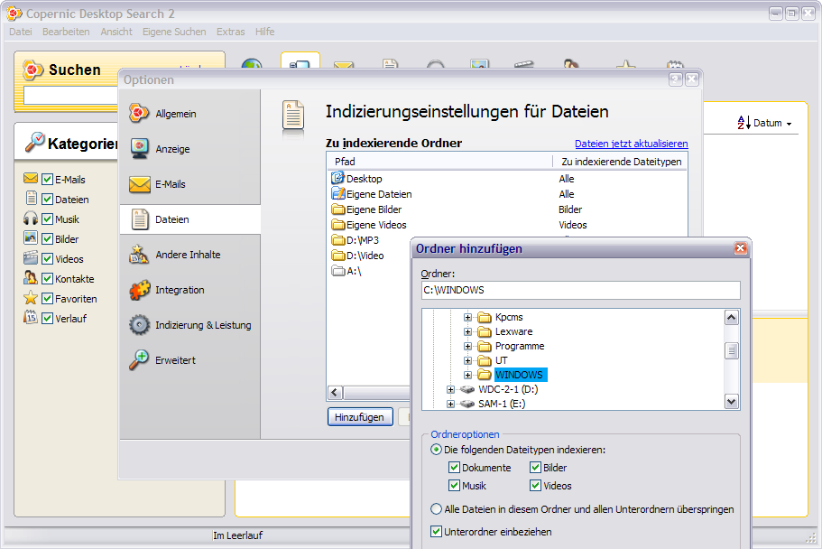Click Hinzufügen button
Image resolution: width=822 pixels, height=549 pixels.
coord(360,417)
